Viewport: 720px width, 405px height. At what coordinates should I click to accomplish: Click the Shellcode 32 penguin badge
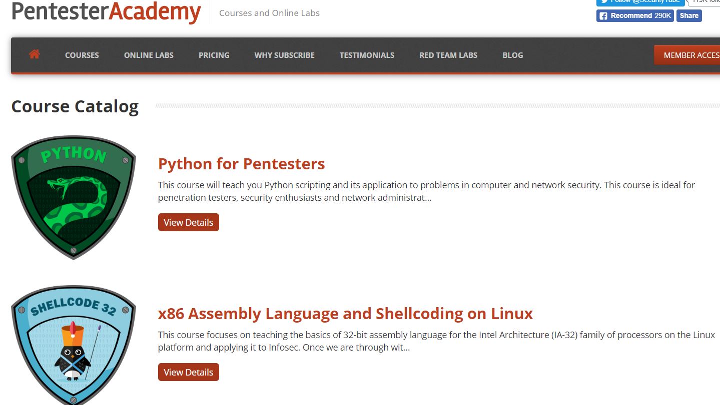tap(73, 346)
